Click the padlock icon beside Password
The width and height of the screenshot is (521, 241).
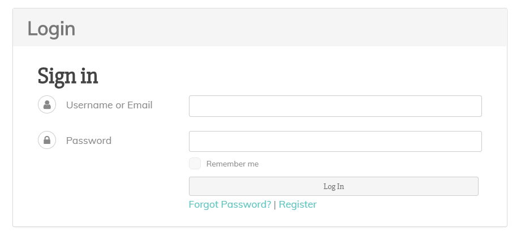[x=47, y=141]
